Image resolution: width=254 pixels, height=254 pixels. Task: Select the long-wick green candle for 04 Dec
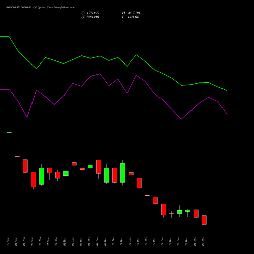coord(90,166)
